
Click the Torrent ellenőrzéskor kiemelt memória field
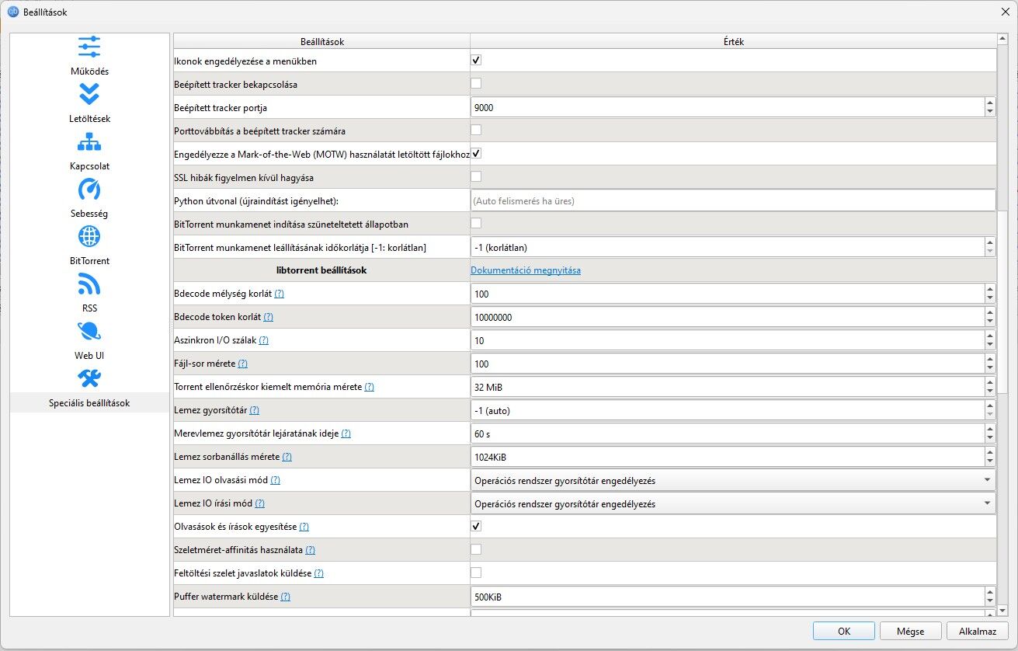pos(727,387)
